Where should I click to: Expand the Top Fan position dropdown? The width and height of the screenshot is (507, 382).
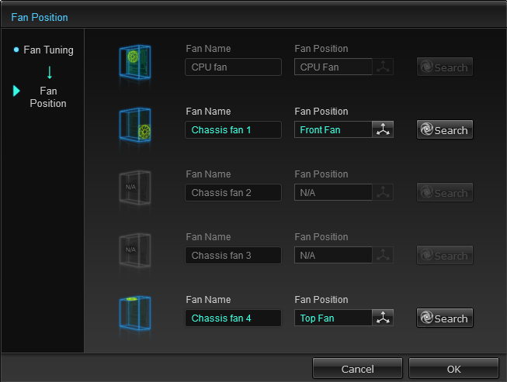point(333,318)
